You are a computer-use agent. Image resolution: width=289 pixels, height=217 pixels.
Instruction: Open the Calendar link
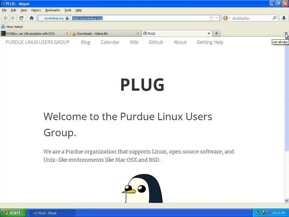(x=110, y=42)
